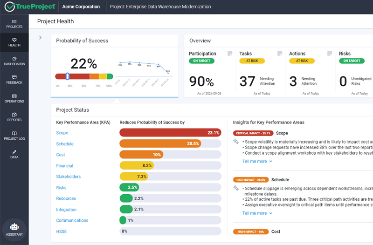
Task: Expand Tell me more under Scope
Action: (x=257, y=161)
